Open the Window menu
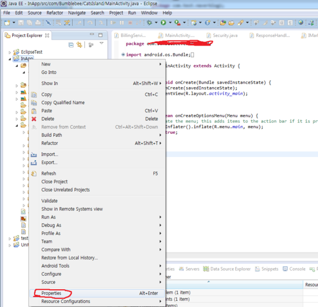Image resolution: width=318 pixels, height=307 pixels. pyautogui.click(x=149, y=13)
